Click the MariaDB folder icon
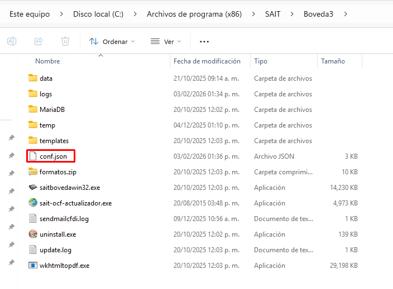Screen dimensions: 393x289 pos(33,110)
